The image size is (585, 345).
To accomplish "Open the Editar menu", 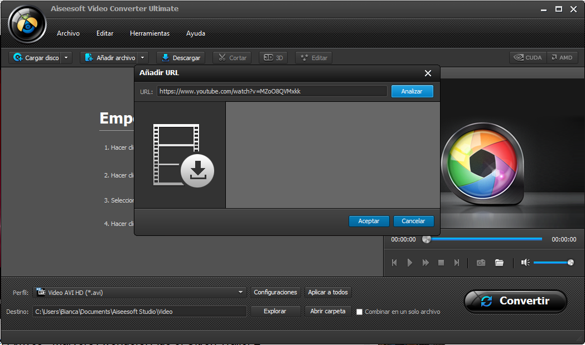I will (105, 33).
